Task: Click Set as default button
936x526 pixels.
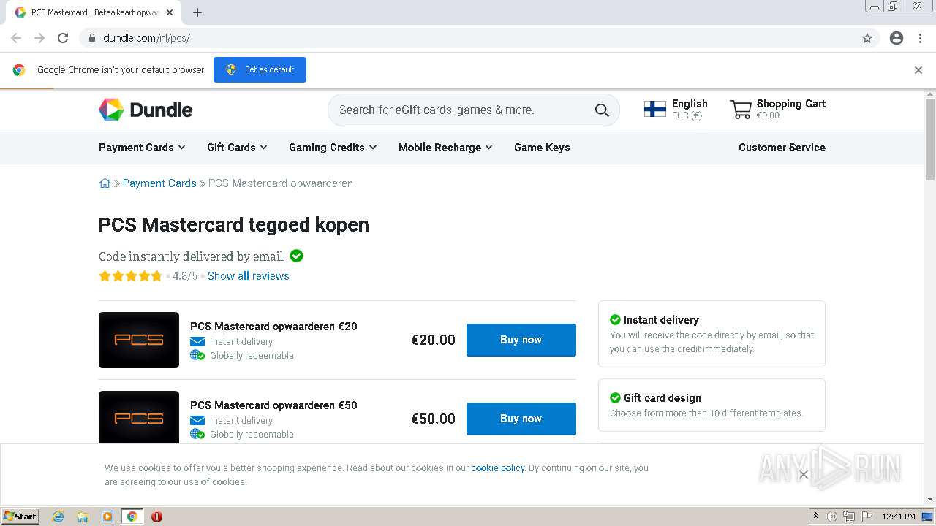Action: point(260,69)
